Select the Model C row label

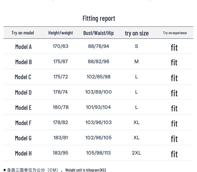pos(23,77)
